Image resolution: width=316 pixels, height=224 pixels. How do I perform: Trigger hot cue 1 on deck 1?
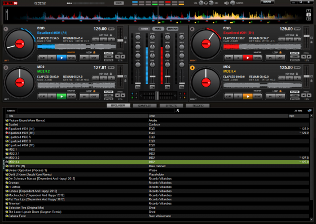click(96, 39)
